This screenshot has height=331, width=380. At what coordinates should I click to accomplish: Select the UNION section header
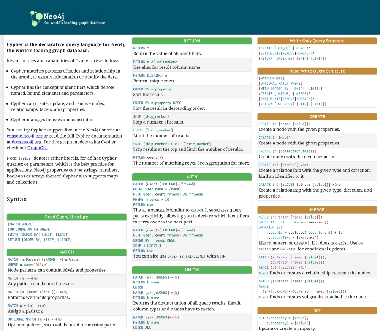pos(192,270)
